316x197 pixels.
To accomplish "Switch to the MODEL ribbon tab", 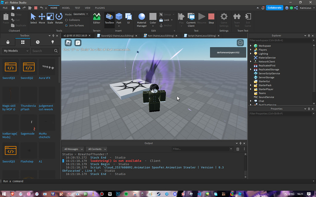I will tap(66, 8).
